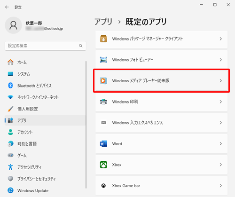Click the Windows 入力エクスペリエンス label
This screenshot has width=235, height=197.
pyautogui.click(x=137, y=123)
